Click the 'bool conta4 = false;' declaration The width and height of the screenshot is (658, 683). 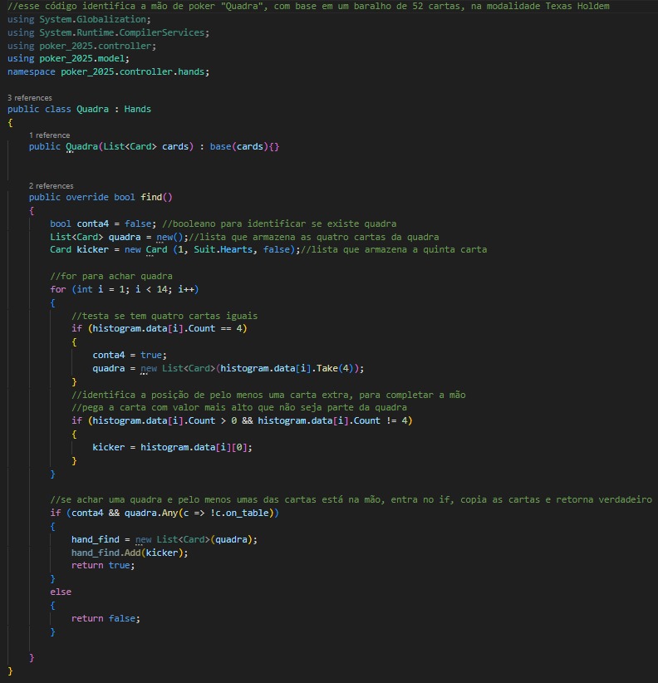click(x=103, y=224)
